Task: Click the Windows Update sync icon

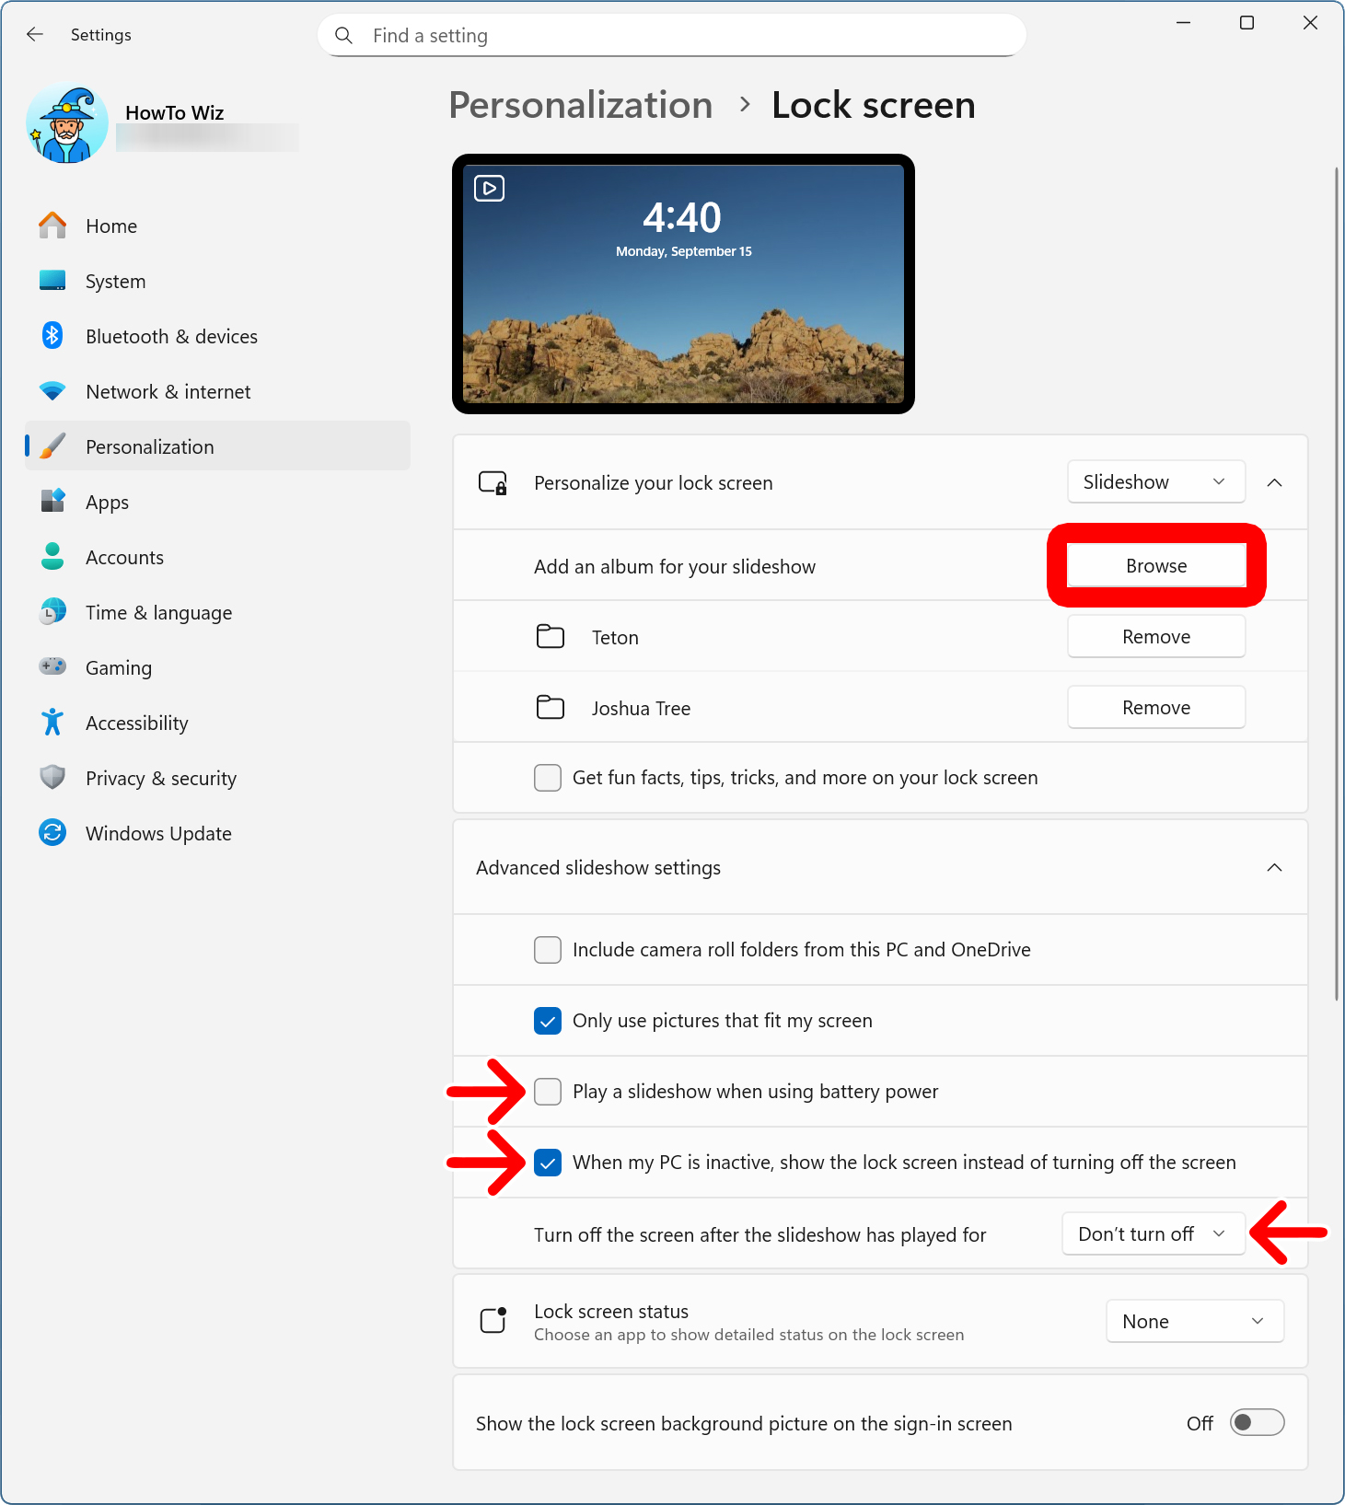Action: (52, 833)
